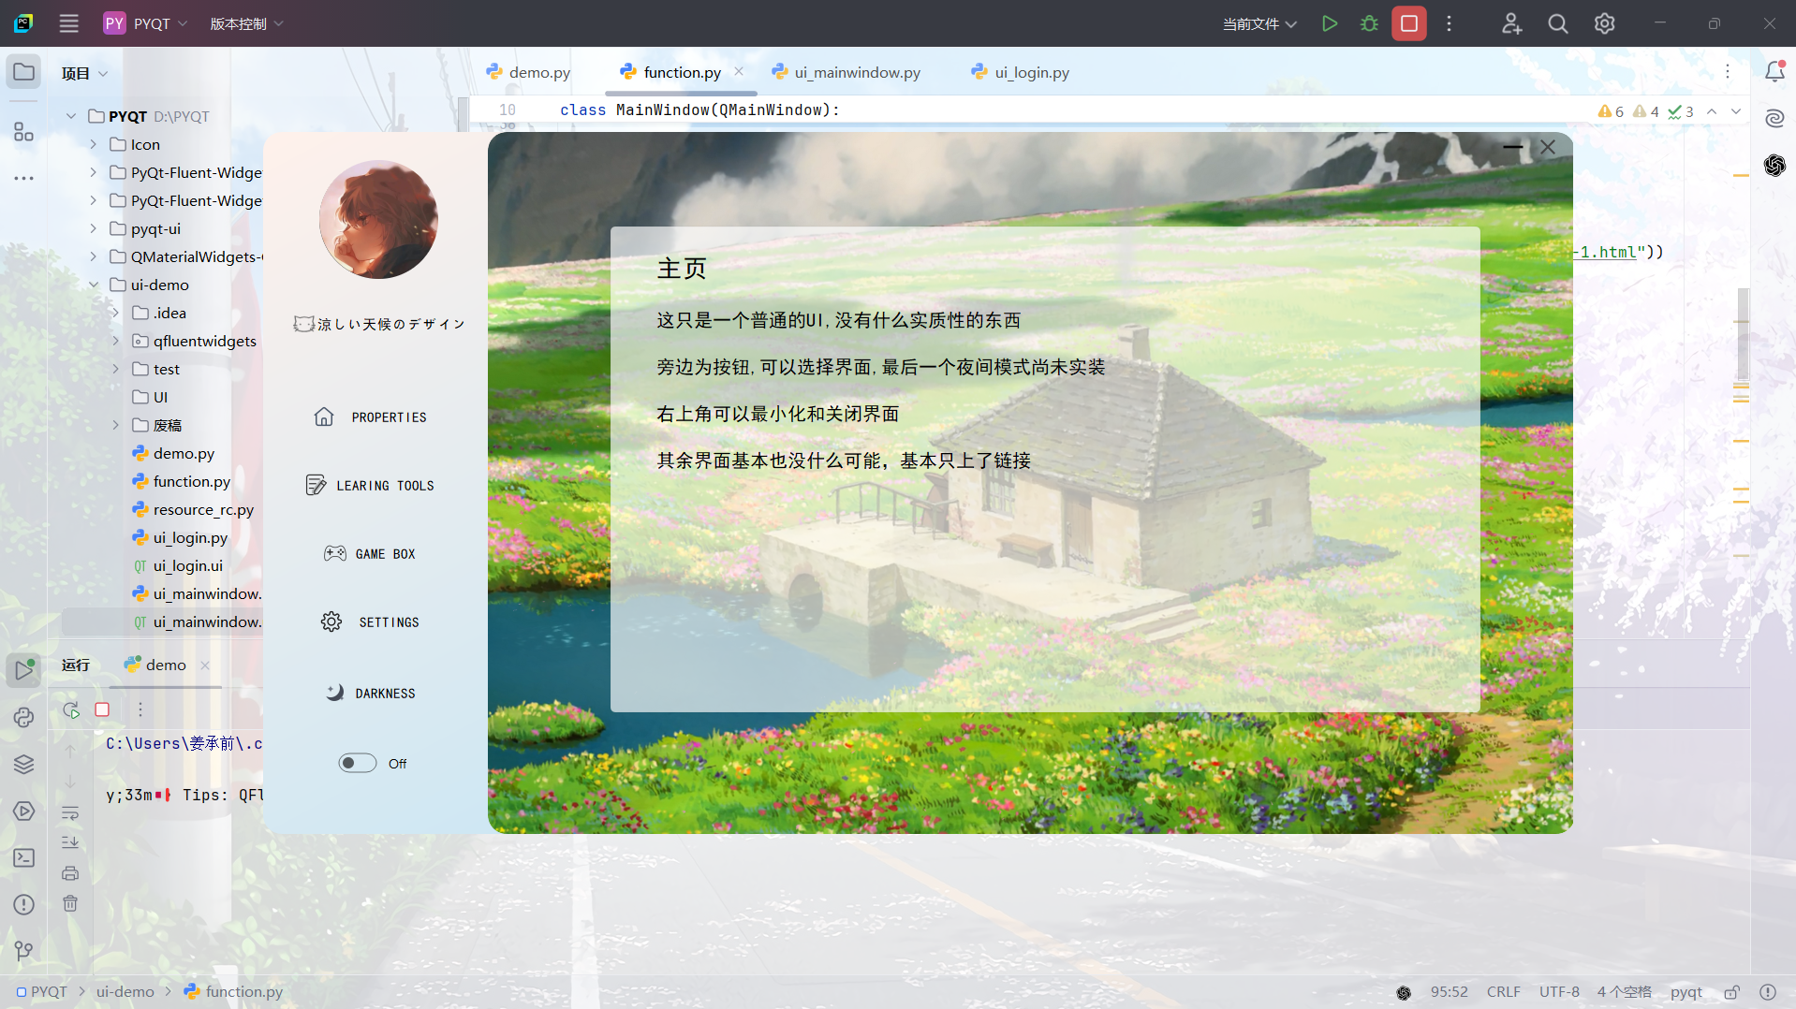Click the round avatar picture in demo window

point(378,219)
